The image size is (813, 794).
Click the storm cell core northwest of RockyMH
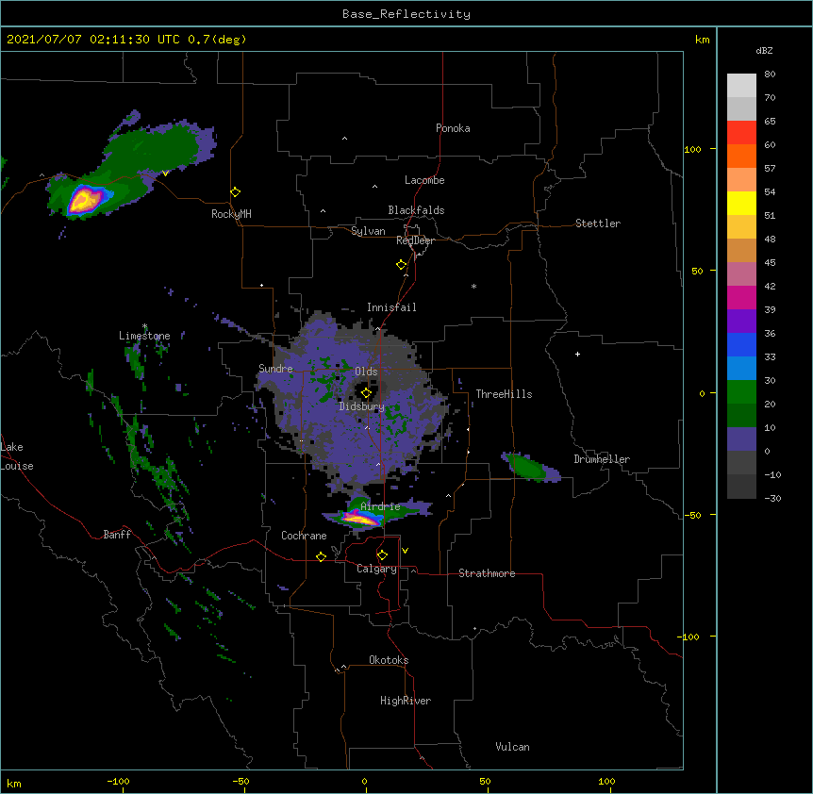coord(85,200)
